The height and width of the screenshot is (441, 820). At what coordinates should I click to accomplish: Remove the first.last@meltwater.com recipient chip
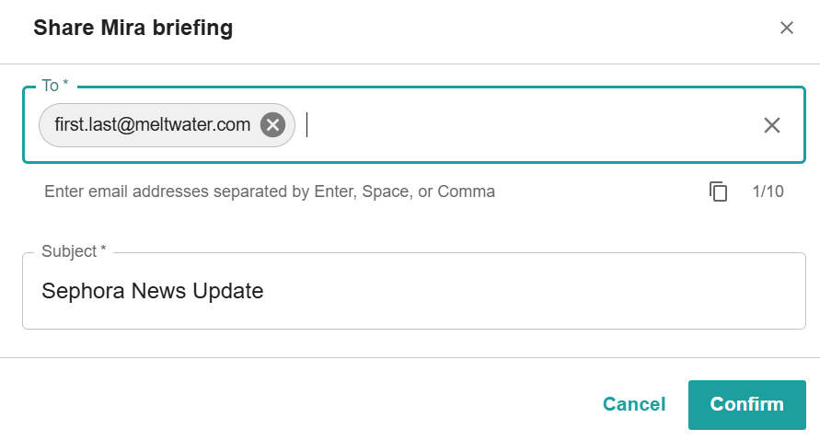coord(273,125)
